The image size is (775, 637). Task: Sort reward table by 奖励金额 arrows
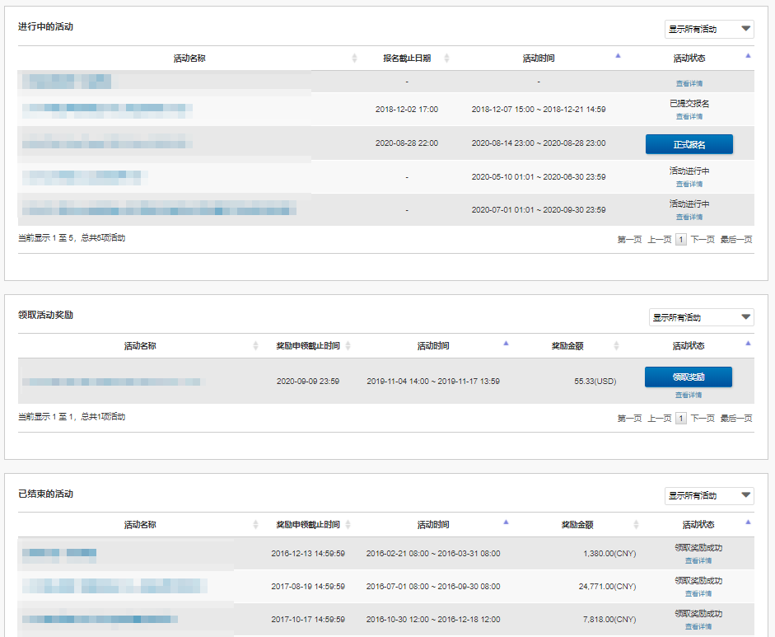coord(616,346)
